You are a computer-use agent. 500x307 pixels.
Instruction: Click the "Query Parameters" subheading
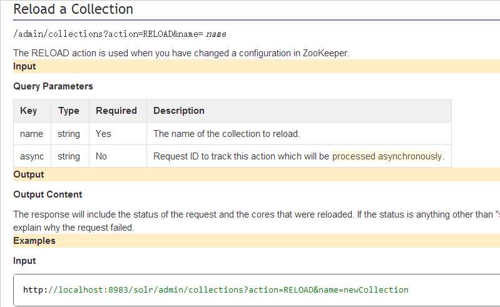point(53,86)
